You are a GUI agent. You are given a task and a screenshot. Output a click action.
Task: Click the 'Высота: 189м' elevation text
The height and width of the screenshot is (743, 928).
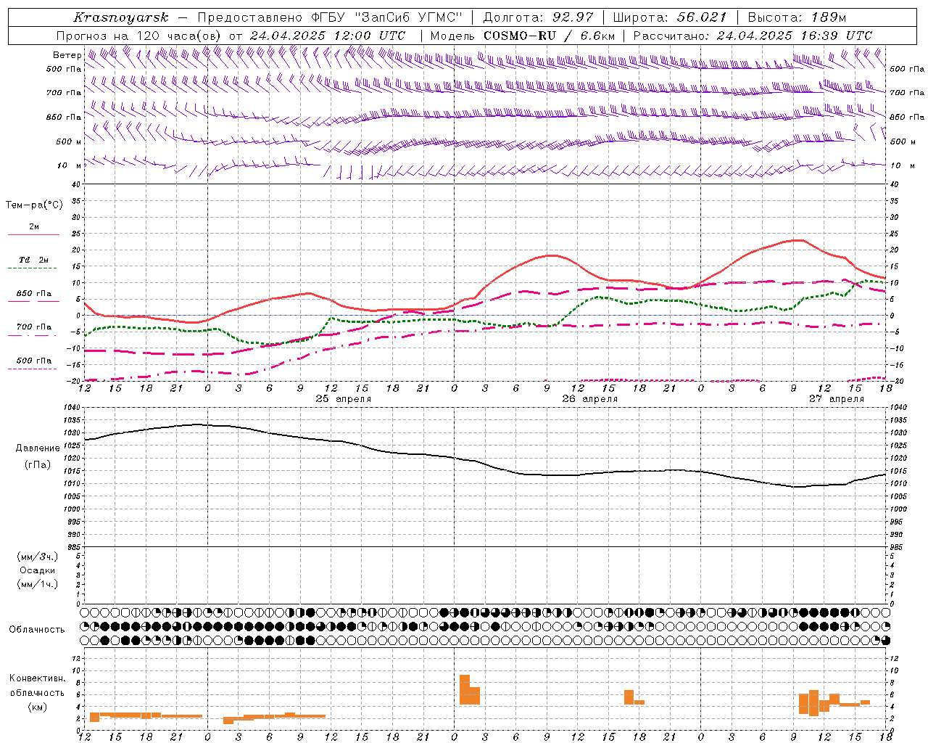click(797, 17)
